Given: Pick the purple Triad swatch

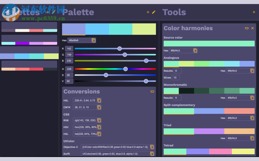Looking at the screenshot, I should pyautogui.click(x=209, y=131).
